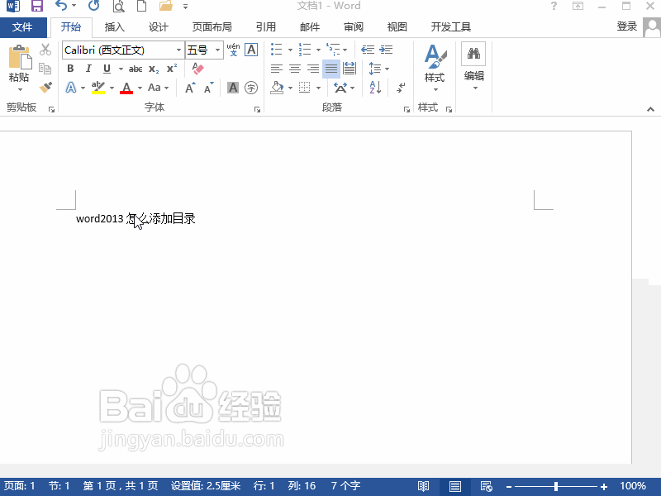Open a file with the folder icon
This screenshot has height=496, width=661.
(x=166, y=6)
